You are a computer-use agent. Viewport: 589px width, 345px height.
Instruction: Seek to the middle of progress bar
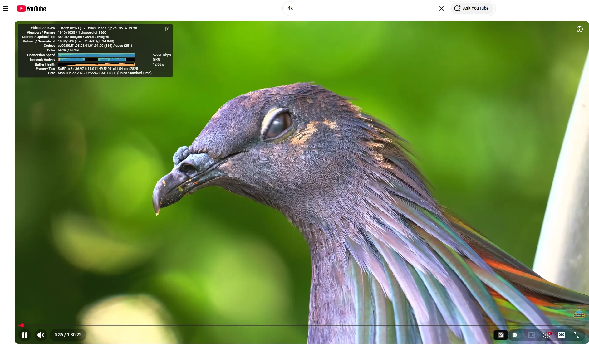[302, 325]
